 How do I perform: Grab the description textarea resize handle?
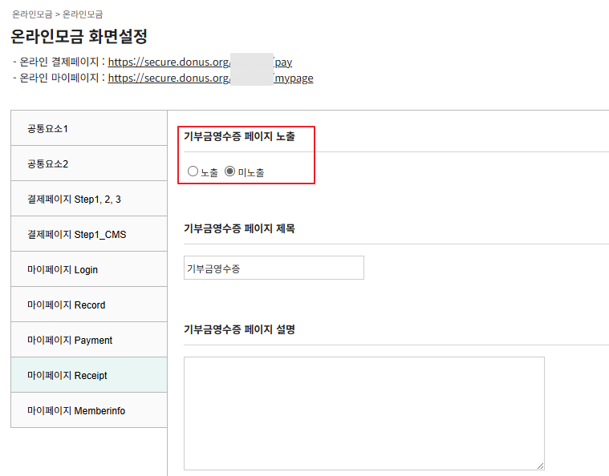click(540, 466)
